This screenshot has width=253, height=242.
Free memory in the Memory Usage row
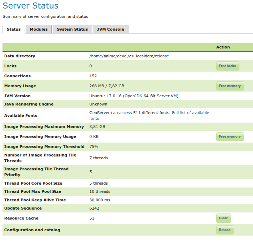click(229, 86)
